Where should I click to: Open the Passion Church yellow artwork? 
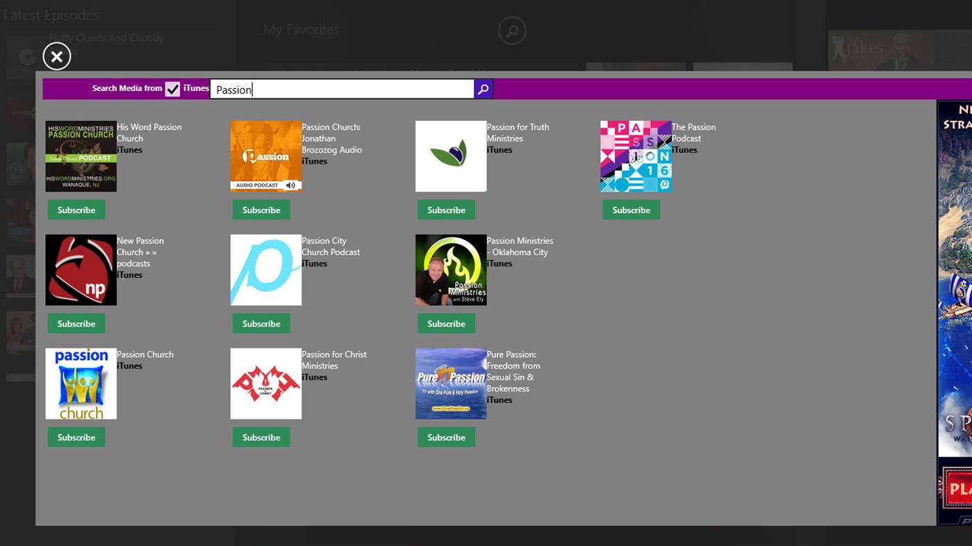81,383
